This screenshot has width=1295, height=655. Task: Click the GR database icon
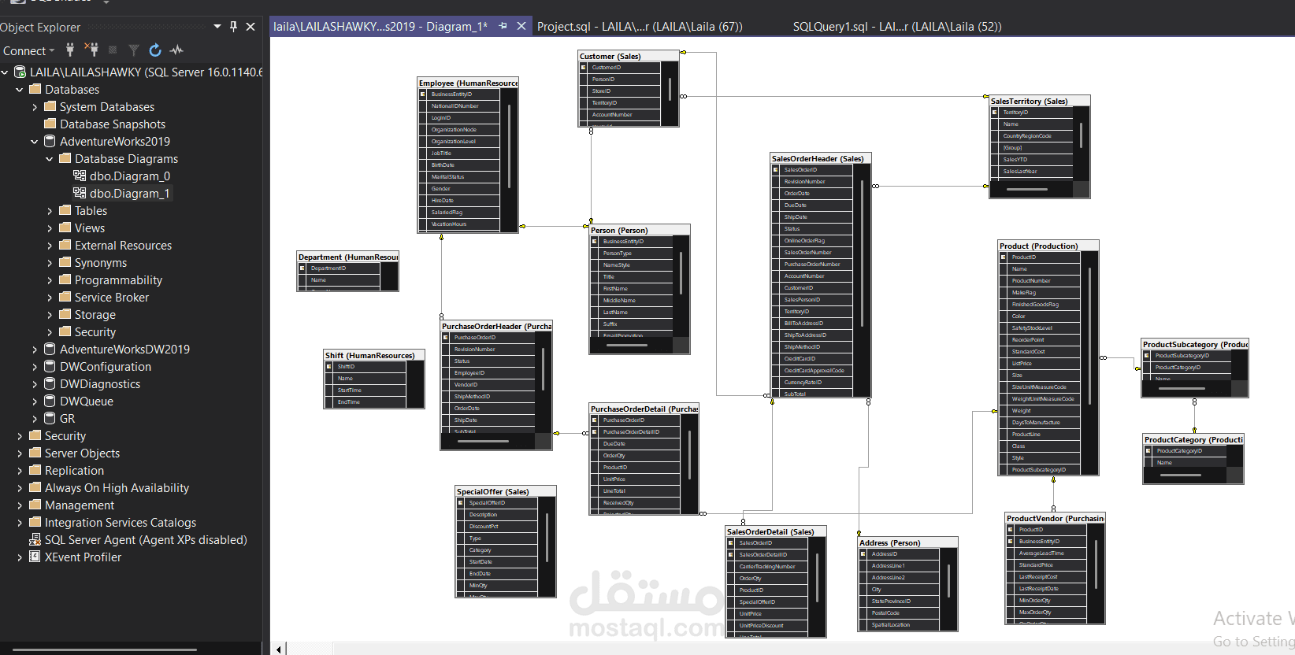click(50, 418)
